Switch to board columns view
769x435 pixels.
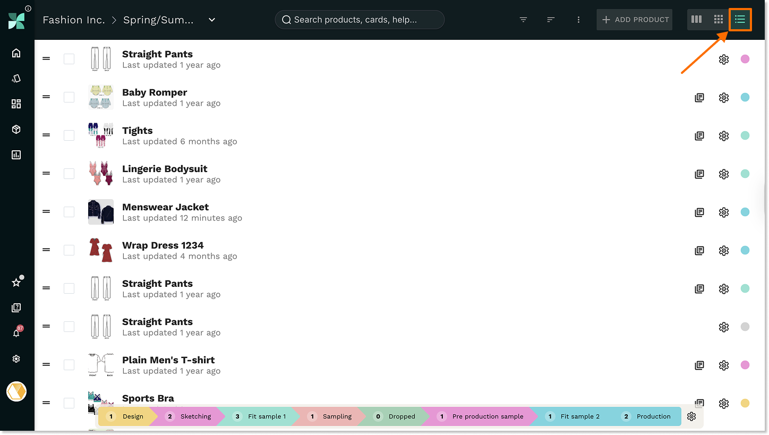[x=696, y=20]
